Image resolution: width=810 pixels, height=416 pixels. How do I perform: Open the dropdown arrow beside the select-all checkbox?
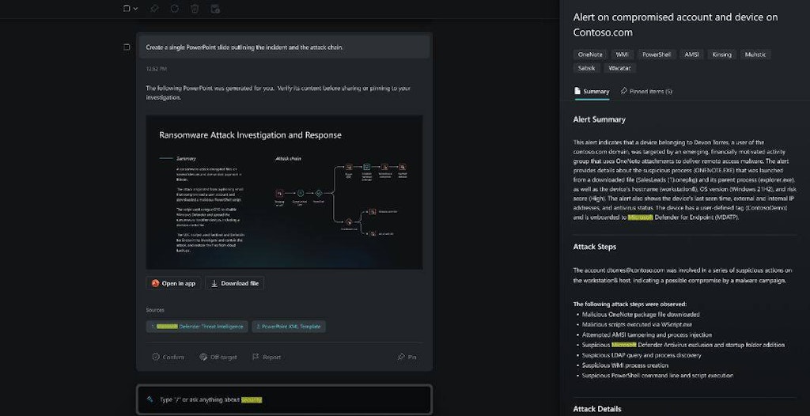pos(135,9)
